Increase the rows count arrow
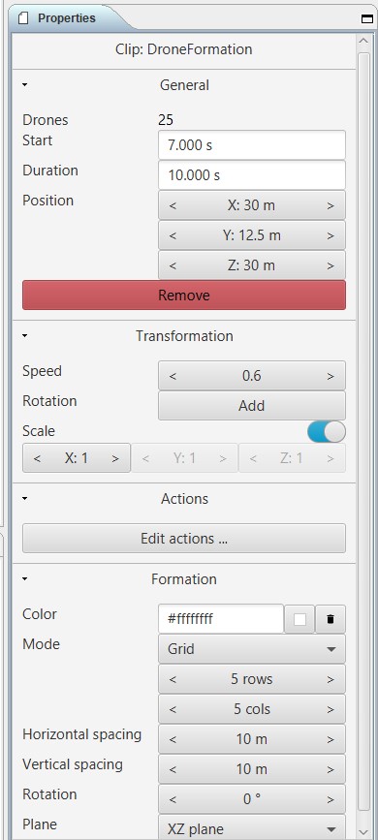The height and width of the screenshot is (840, 378). point(331,679)
